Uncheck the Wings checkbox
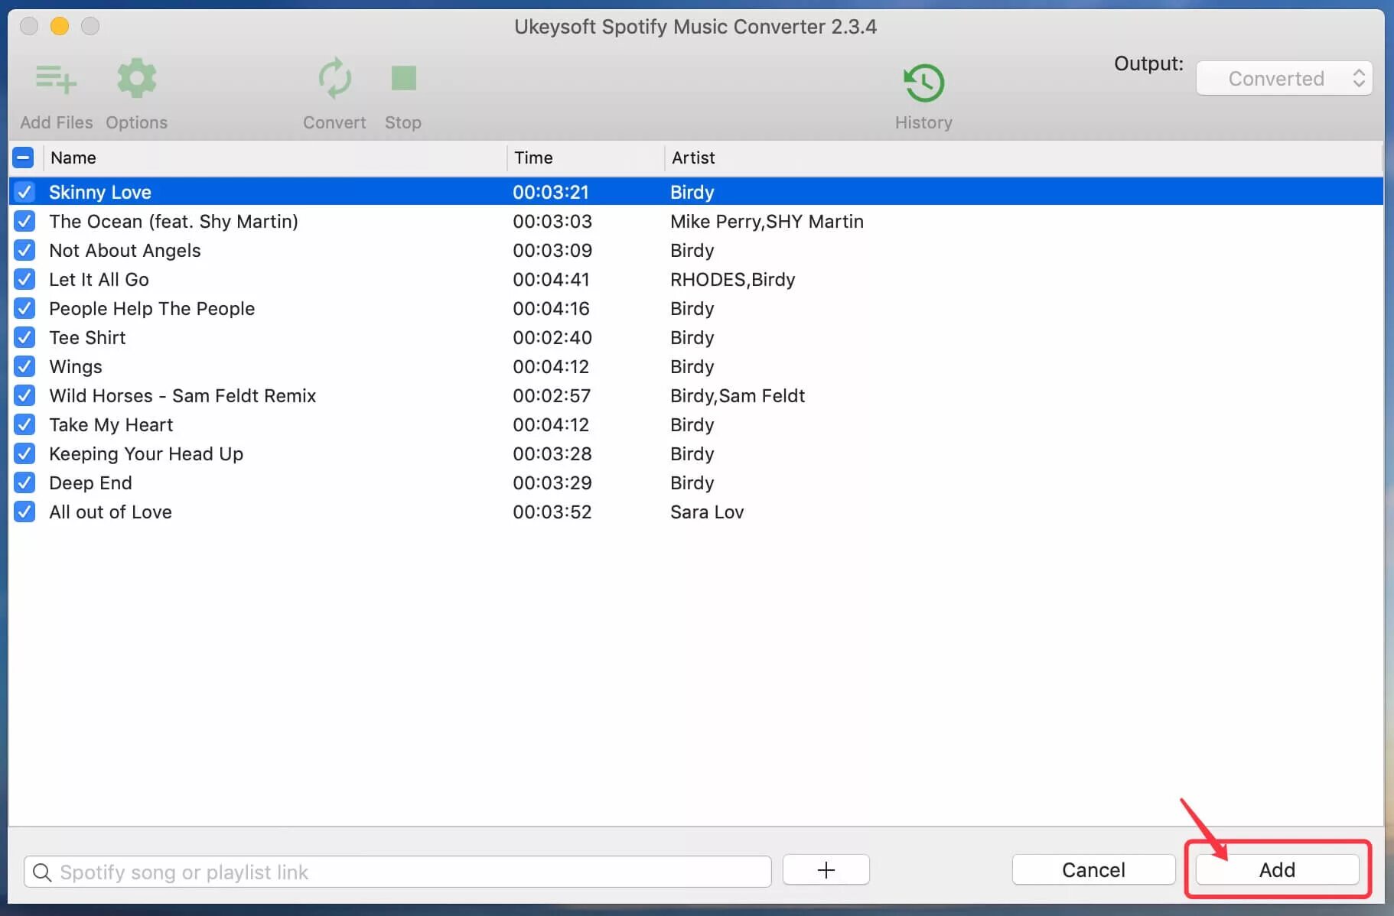1394x916 pixels. [24, 366]
